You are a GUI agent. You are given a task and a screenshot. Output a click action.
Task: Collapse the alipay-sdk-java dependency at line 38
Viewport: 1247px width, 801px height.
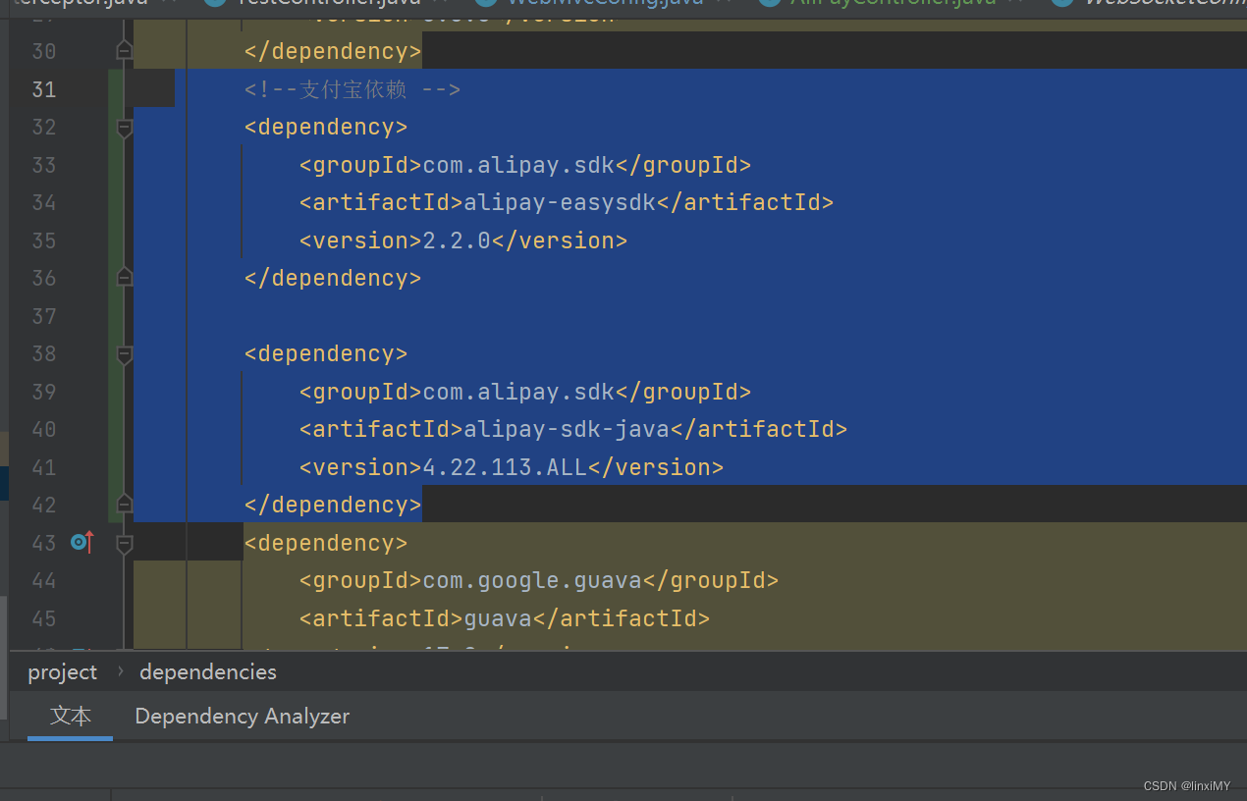[x=125, y=354]
